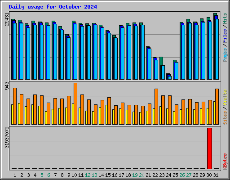Click the 'Files' legend label
Image resolution: width=230 pixels, height=180 pixels.
[x=225, y=36]
